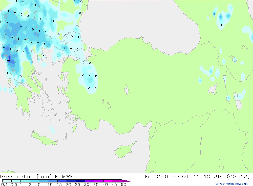The width and height of the screenshot is (253, 186).
Task: Open the weatheronline.co.uk copyright link
Action: click(232, 184)
